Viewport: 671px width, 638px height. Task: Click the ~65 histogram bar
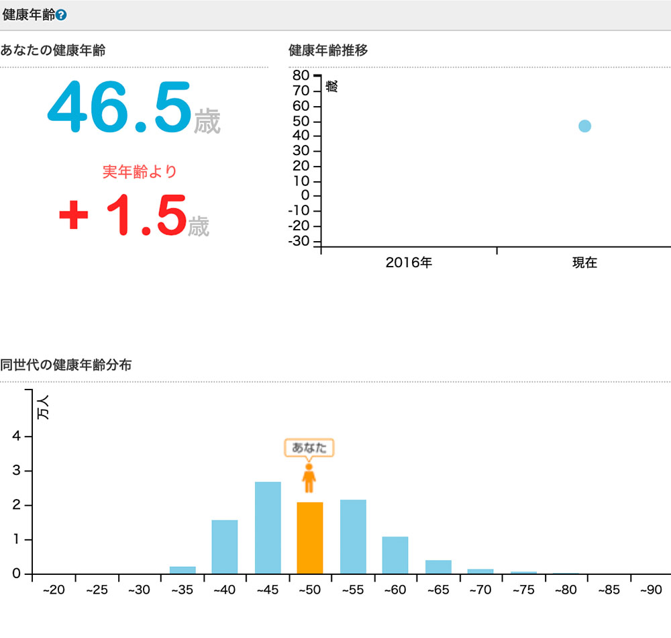point(438,567)
